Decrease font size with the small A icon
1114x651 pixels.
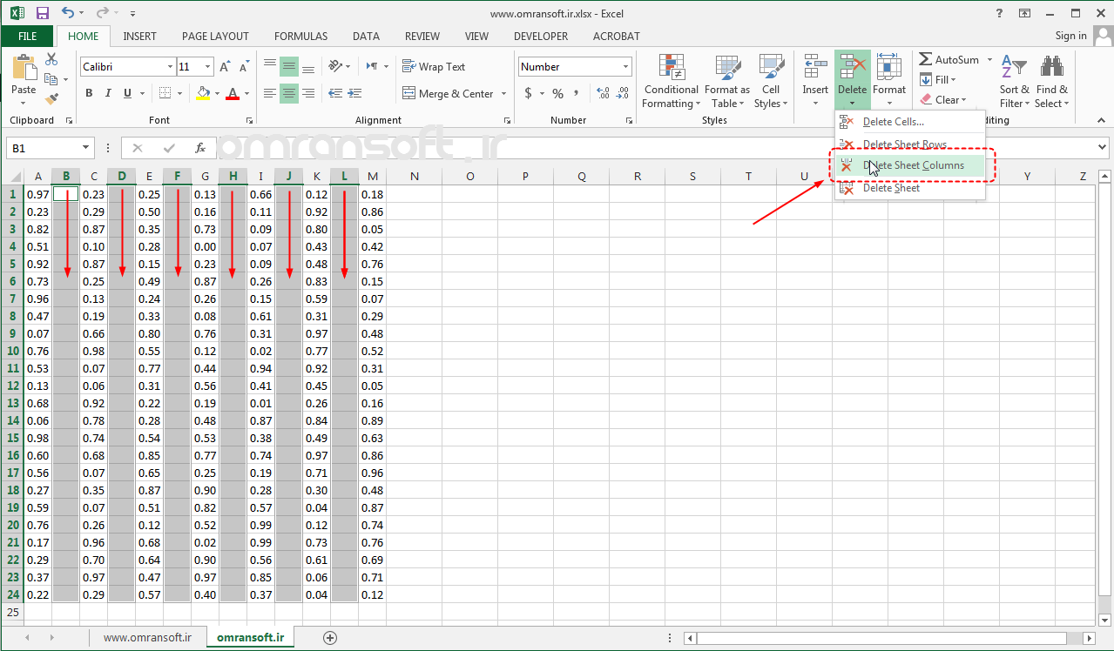click(x=244, y=67)
